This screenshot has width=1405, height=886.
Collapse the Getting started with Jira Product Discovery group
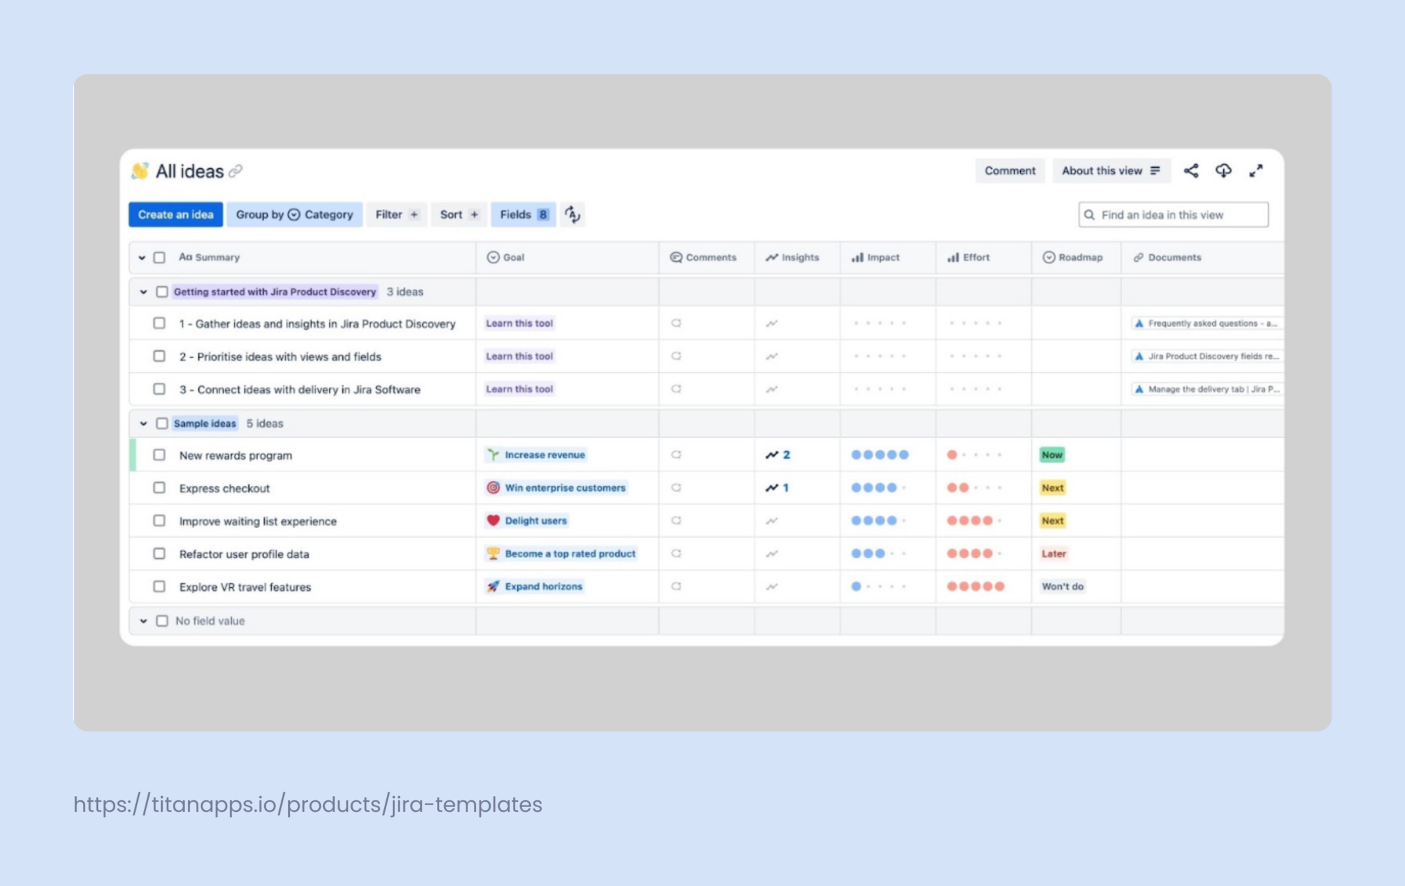pyautogui.click(x=143, y=292)
